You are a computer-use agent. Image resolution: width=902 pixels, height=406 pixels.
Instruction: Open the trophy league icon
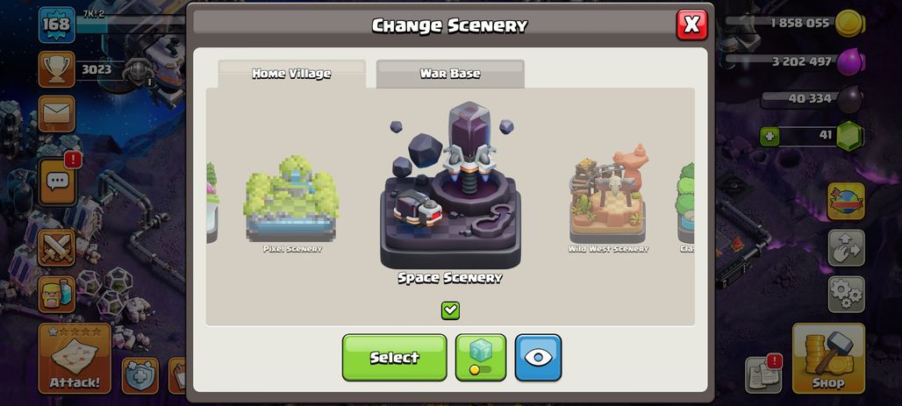56,69
